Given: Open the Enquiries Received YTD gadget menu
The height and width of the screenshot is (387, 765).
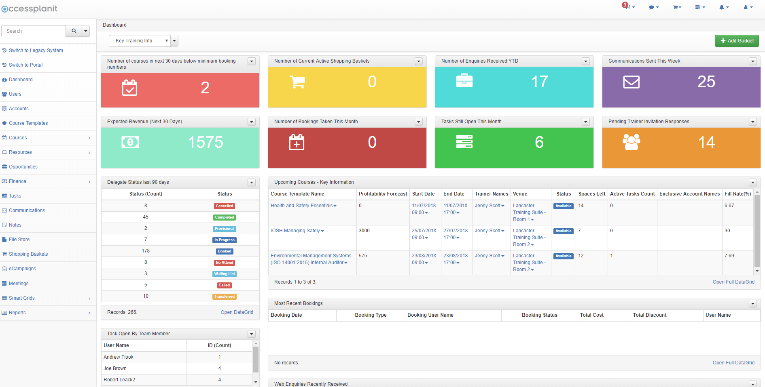Looking at the screenshot, I should tap(585, 61).
